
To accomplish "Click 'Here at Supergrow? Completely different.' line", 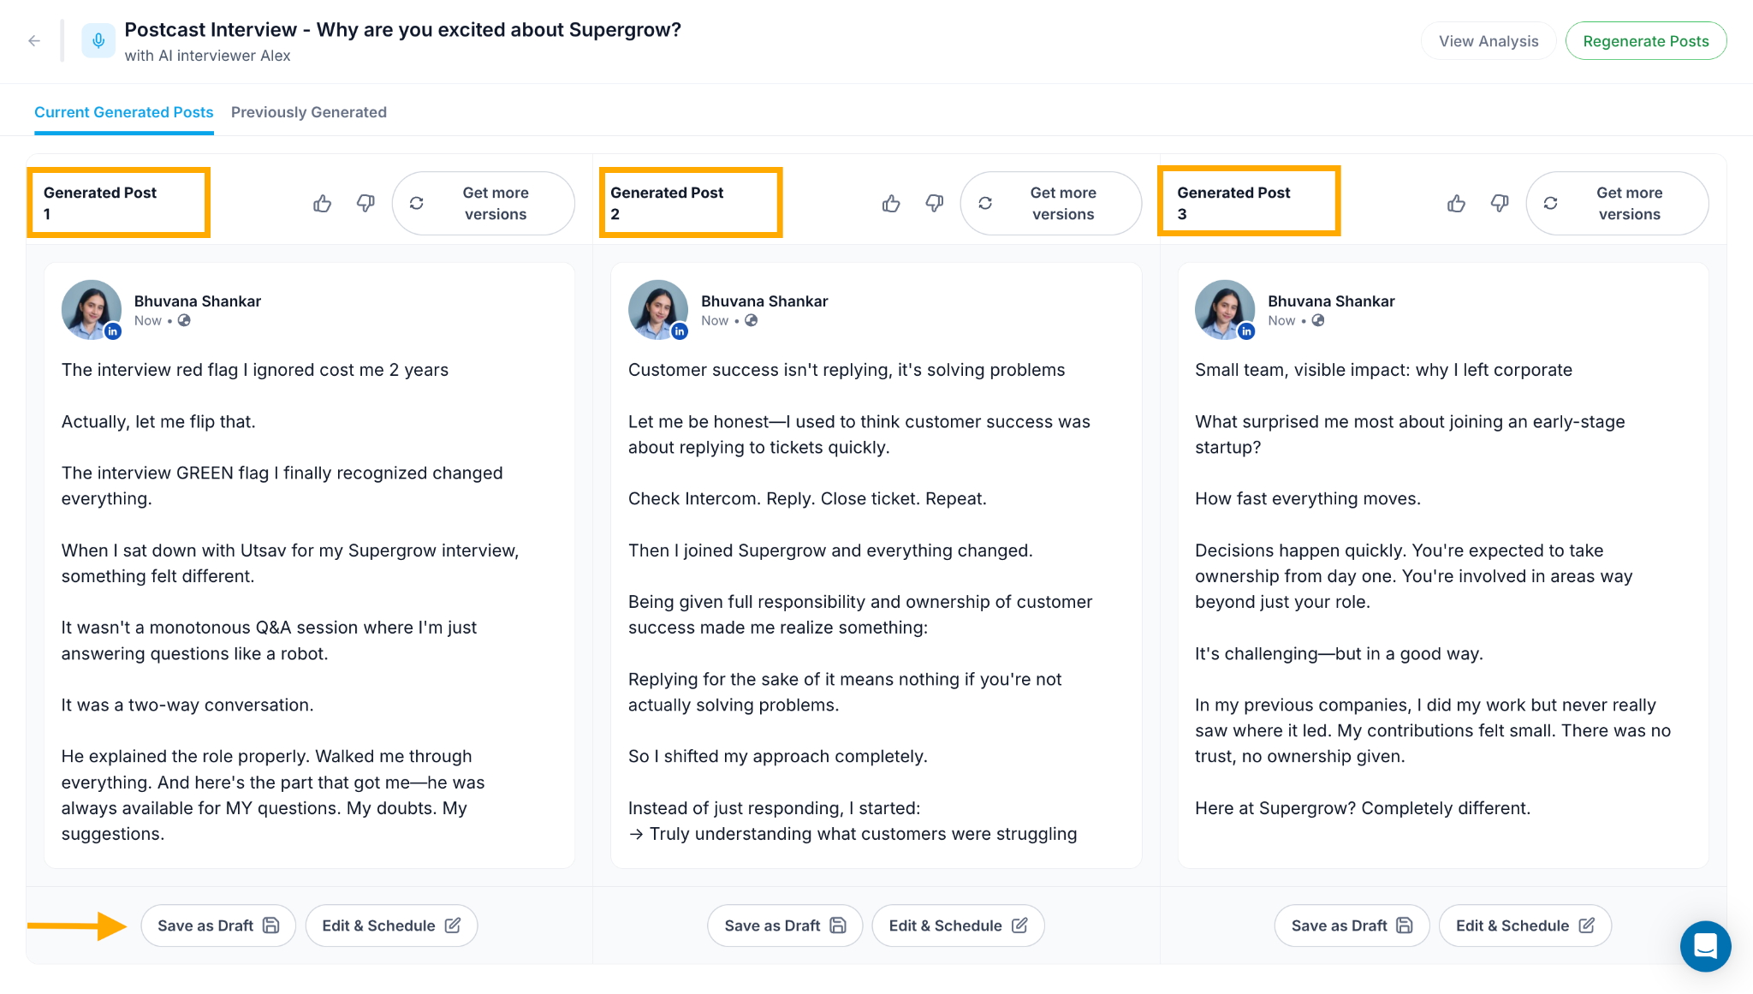I will tap(1363, 808).
